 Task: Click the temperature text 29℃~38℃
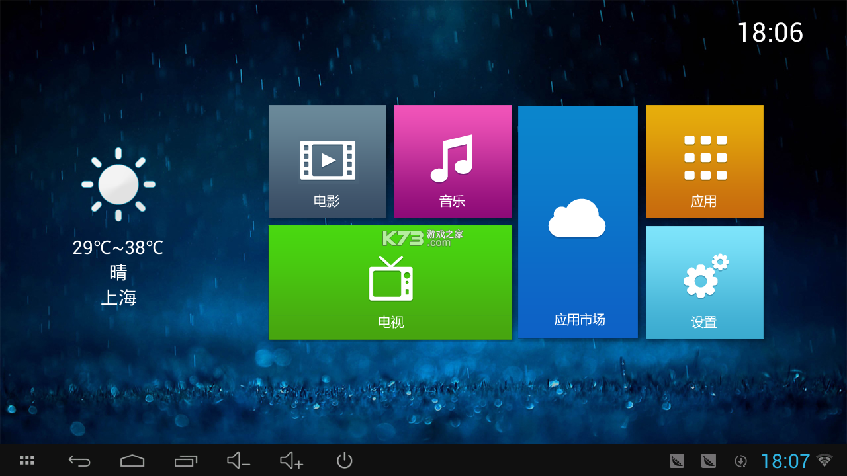(x=118, y=248)
